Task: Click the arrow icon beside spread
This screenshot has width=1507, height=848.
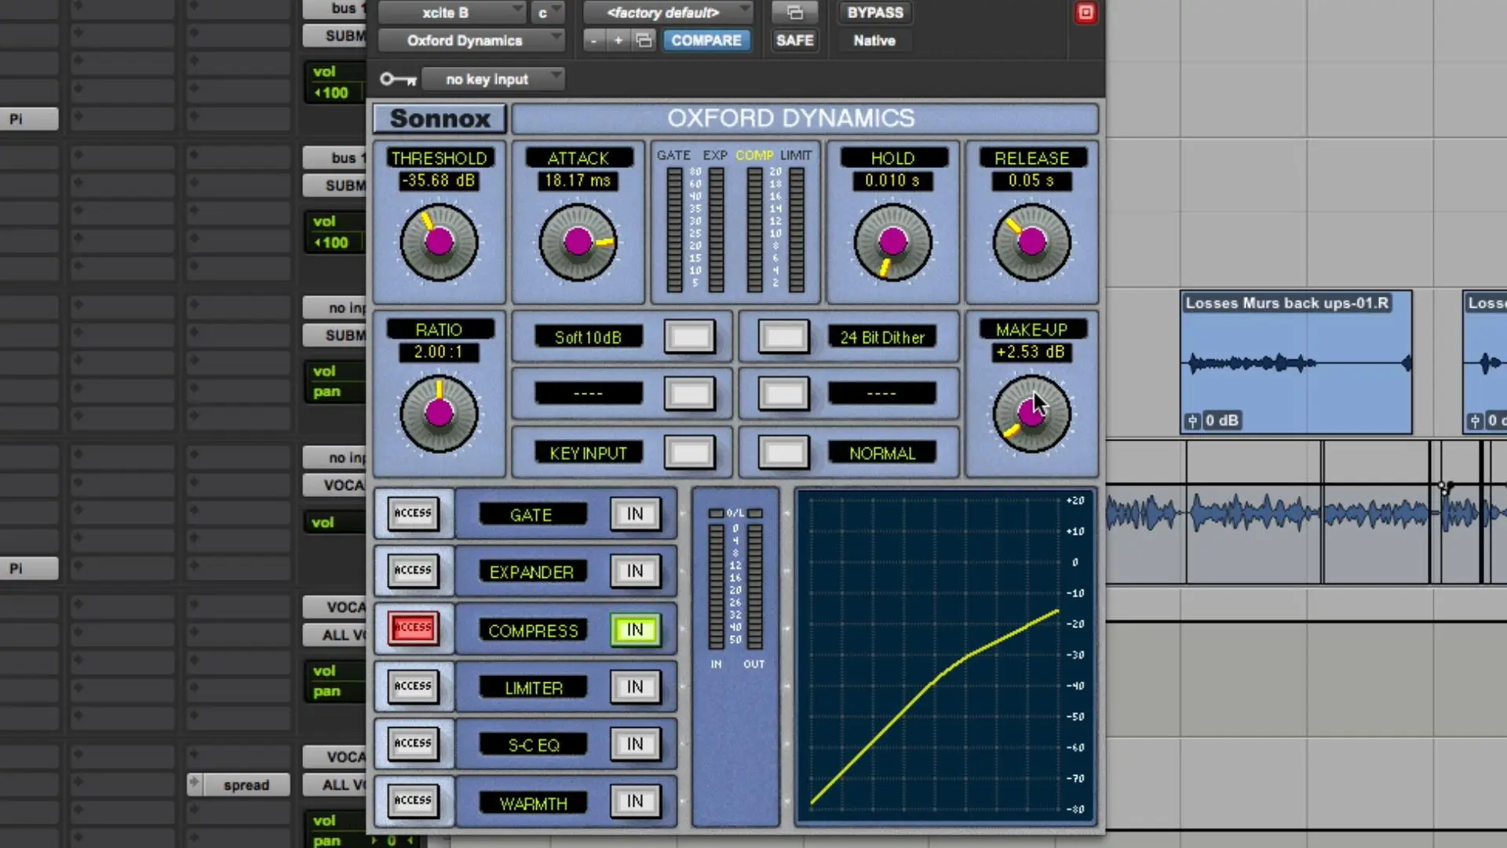Action: (x=195, y=784)
